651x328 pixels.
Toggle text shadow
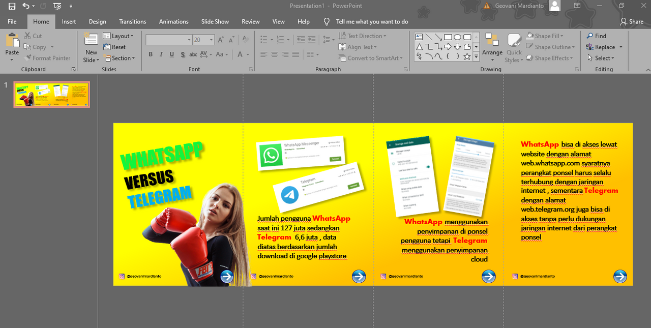pos(183,54)
